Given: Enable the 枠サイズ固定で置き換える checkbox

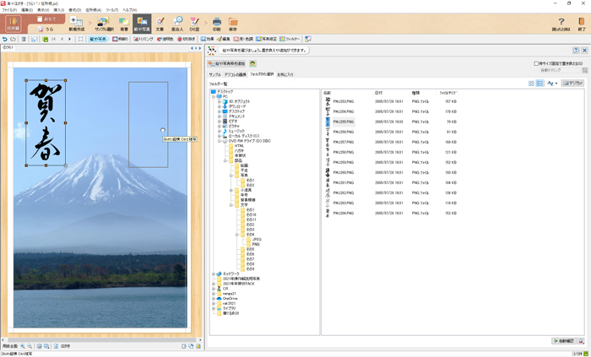Looking at the screenshot, I should point(536,63).
